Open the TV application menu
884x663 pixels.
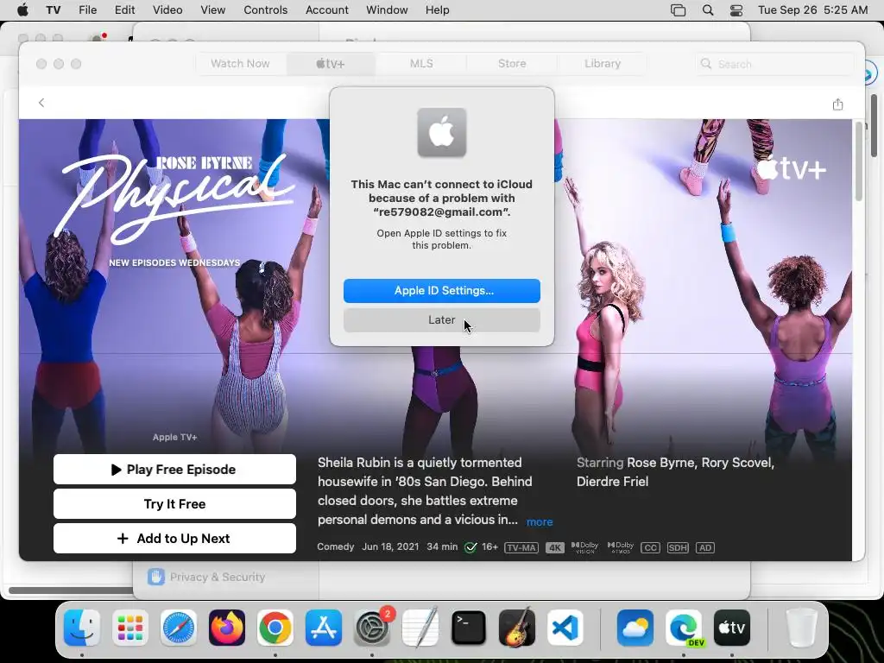(54, 10)
